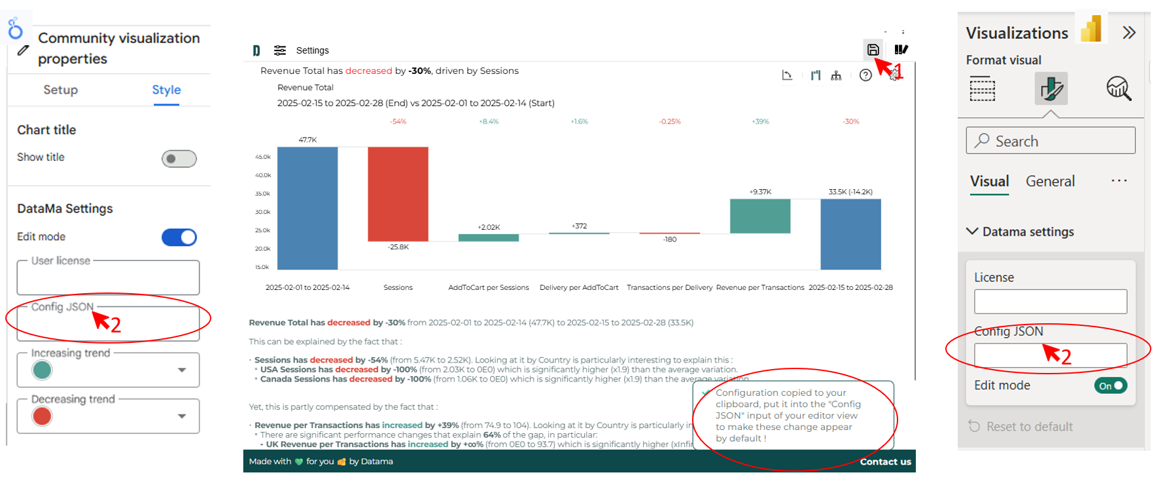The height and width of the screenshot is (479, 1152).
Task: Click the Contact us link
Action: [x=885, y=461]
